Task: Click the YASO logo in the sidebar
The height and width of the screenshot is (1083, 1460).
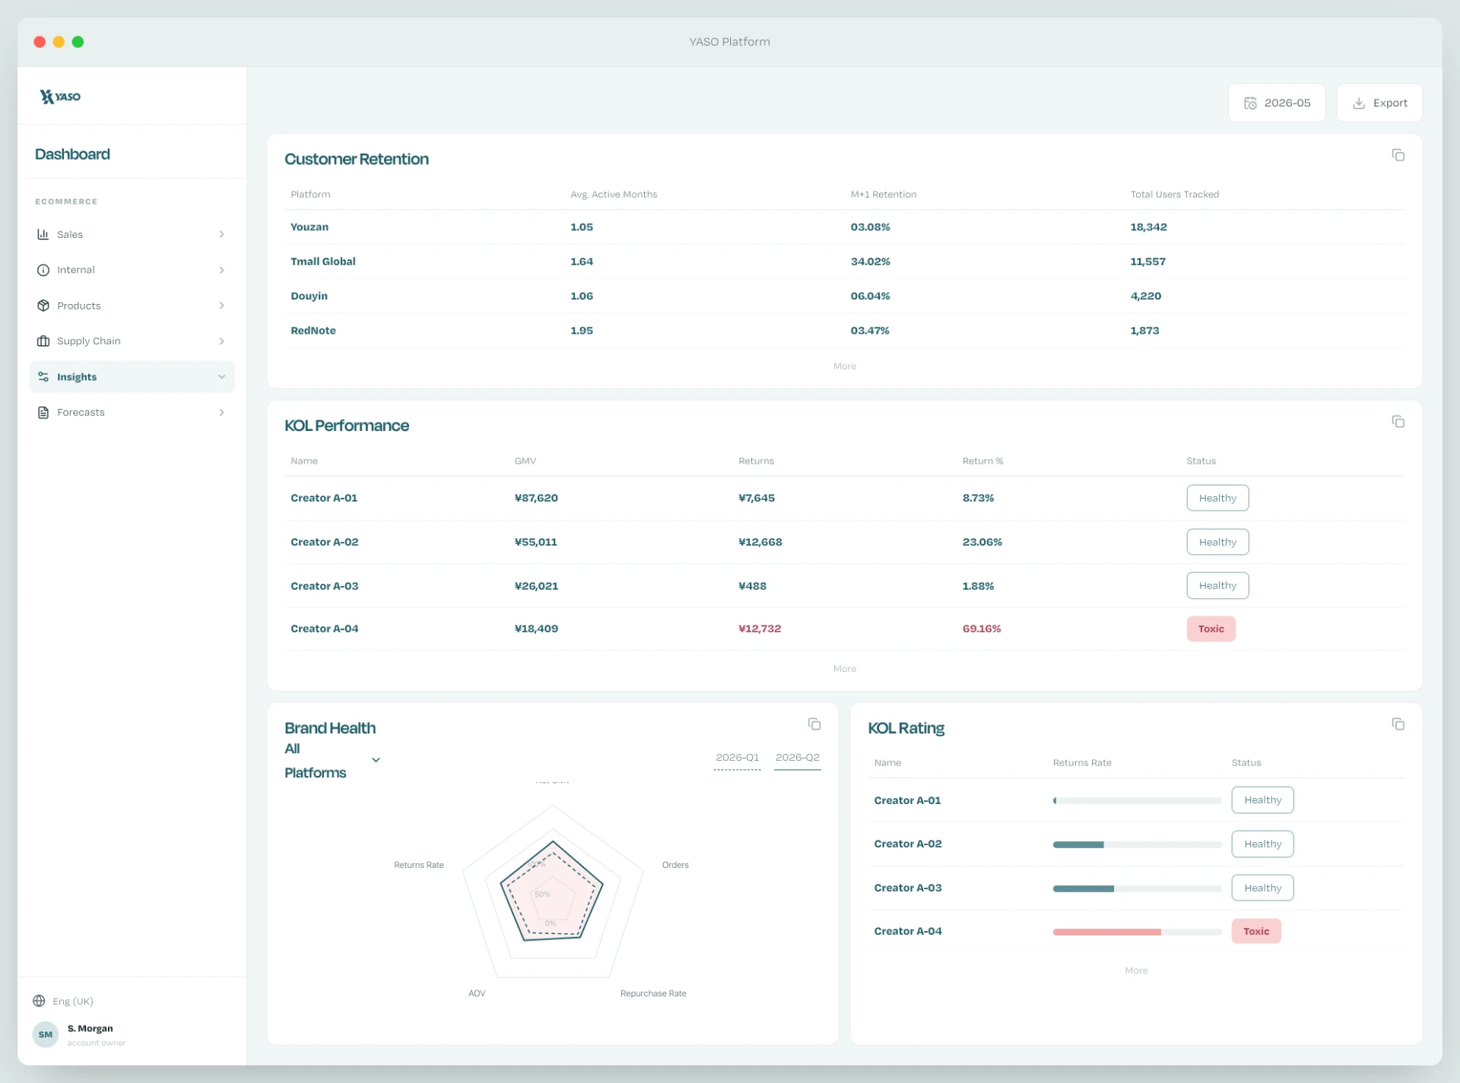Action: [60, 97]
